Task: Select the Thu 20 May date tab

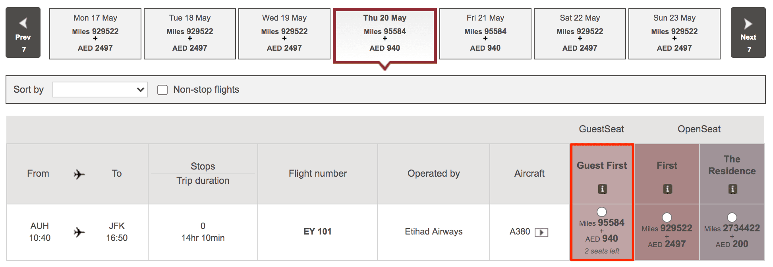Action: [385, 34]
